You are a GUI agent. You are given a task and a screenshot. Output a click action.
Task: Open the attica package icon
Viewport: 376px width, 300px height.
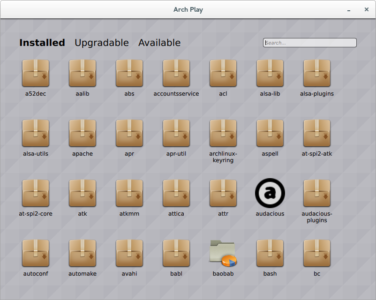click(176, 193)
